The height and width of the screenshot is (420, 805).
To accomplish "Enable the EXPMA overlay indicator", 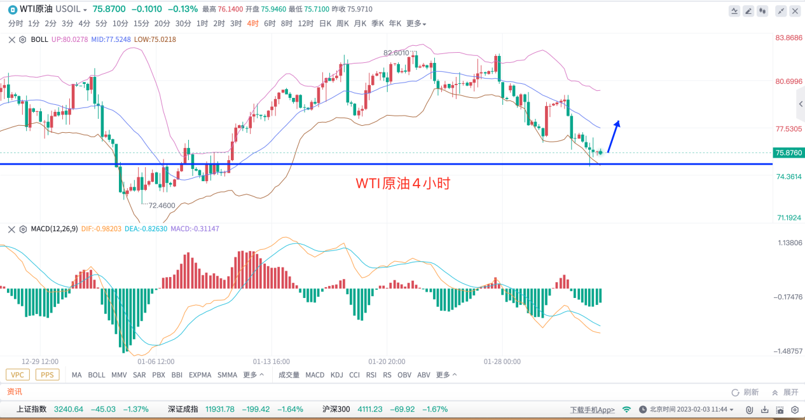I will click(x=200, y=375).
